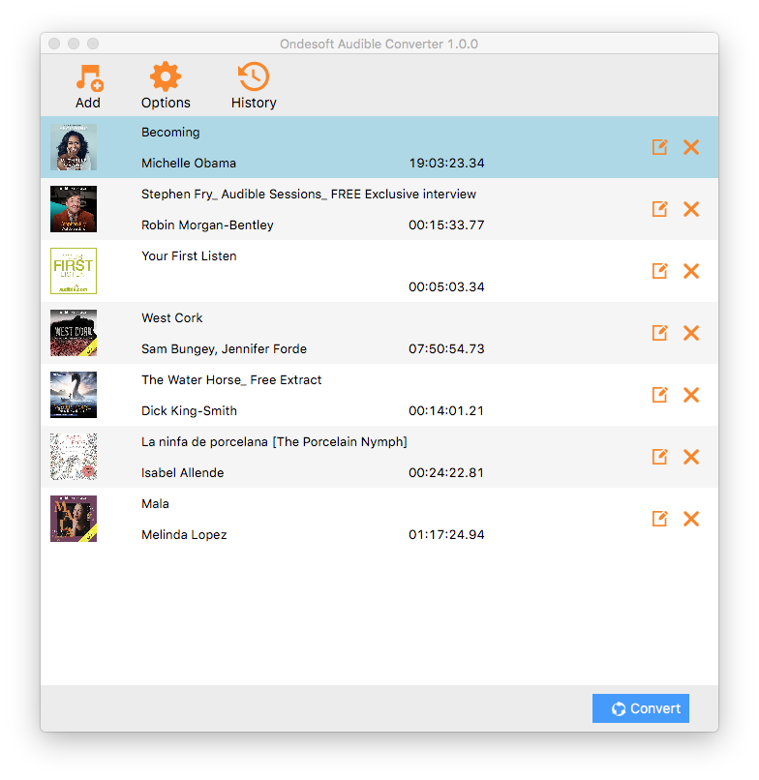Click the title West Cork
This screenshot has height=780, width=759.
pyautogui.click(x=172, y=317)
